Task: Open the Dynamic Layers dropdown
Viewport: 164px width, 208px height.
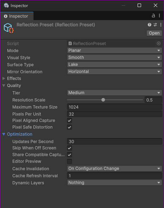Action: click(x=115, y=183)
